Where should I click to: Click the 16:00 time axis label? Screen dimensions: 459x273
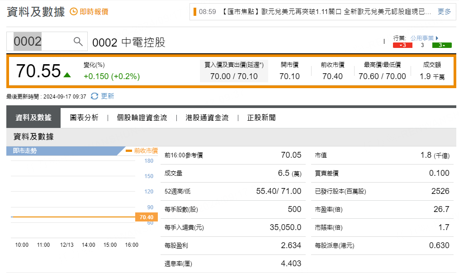pyautogui.click(x=132, y=245)
